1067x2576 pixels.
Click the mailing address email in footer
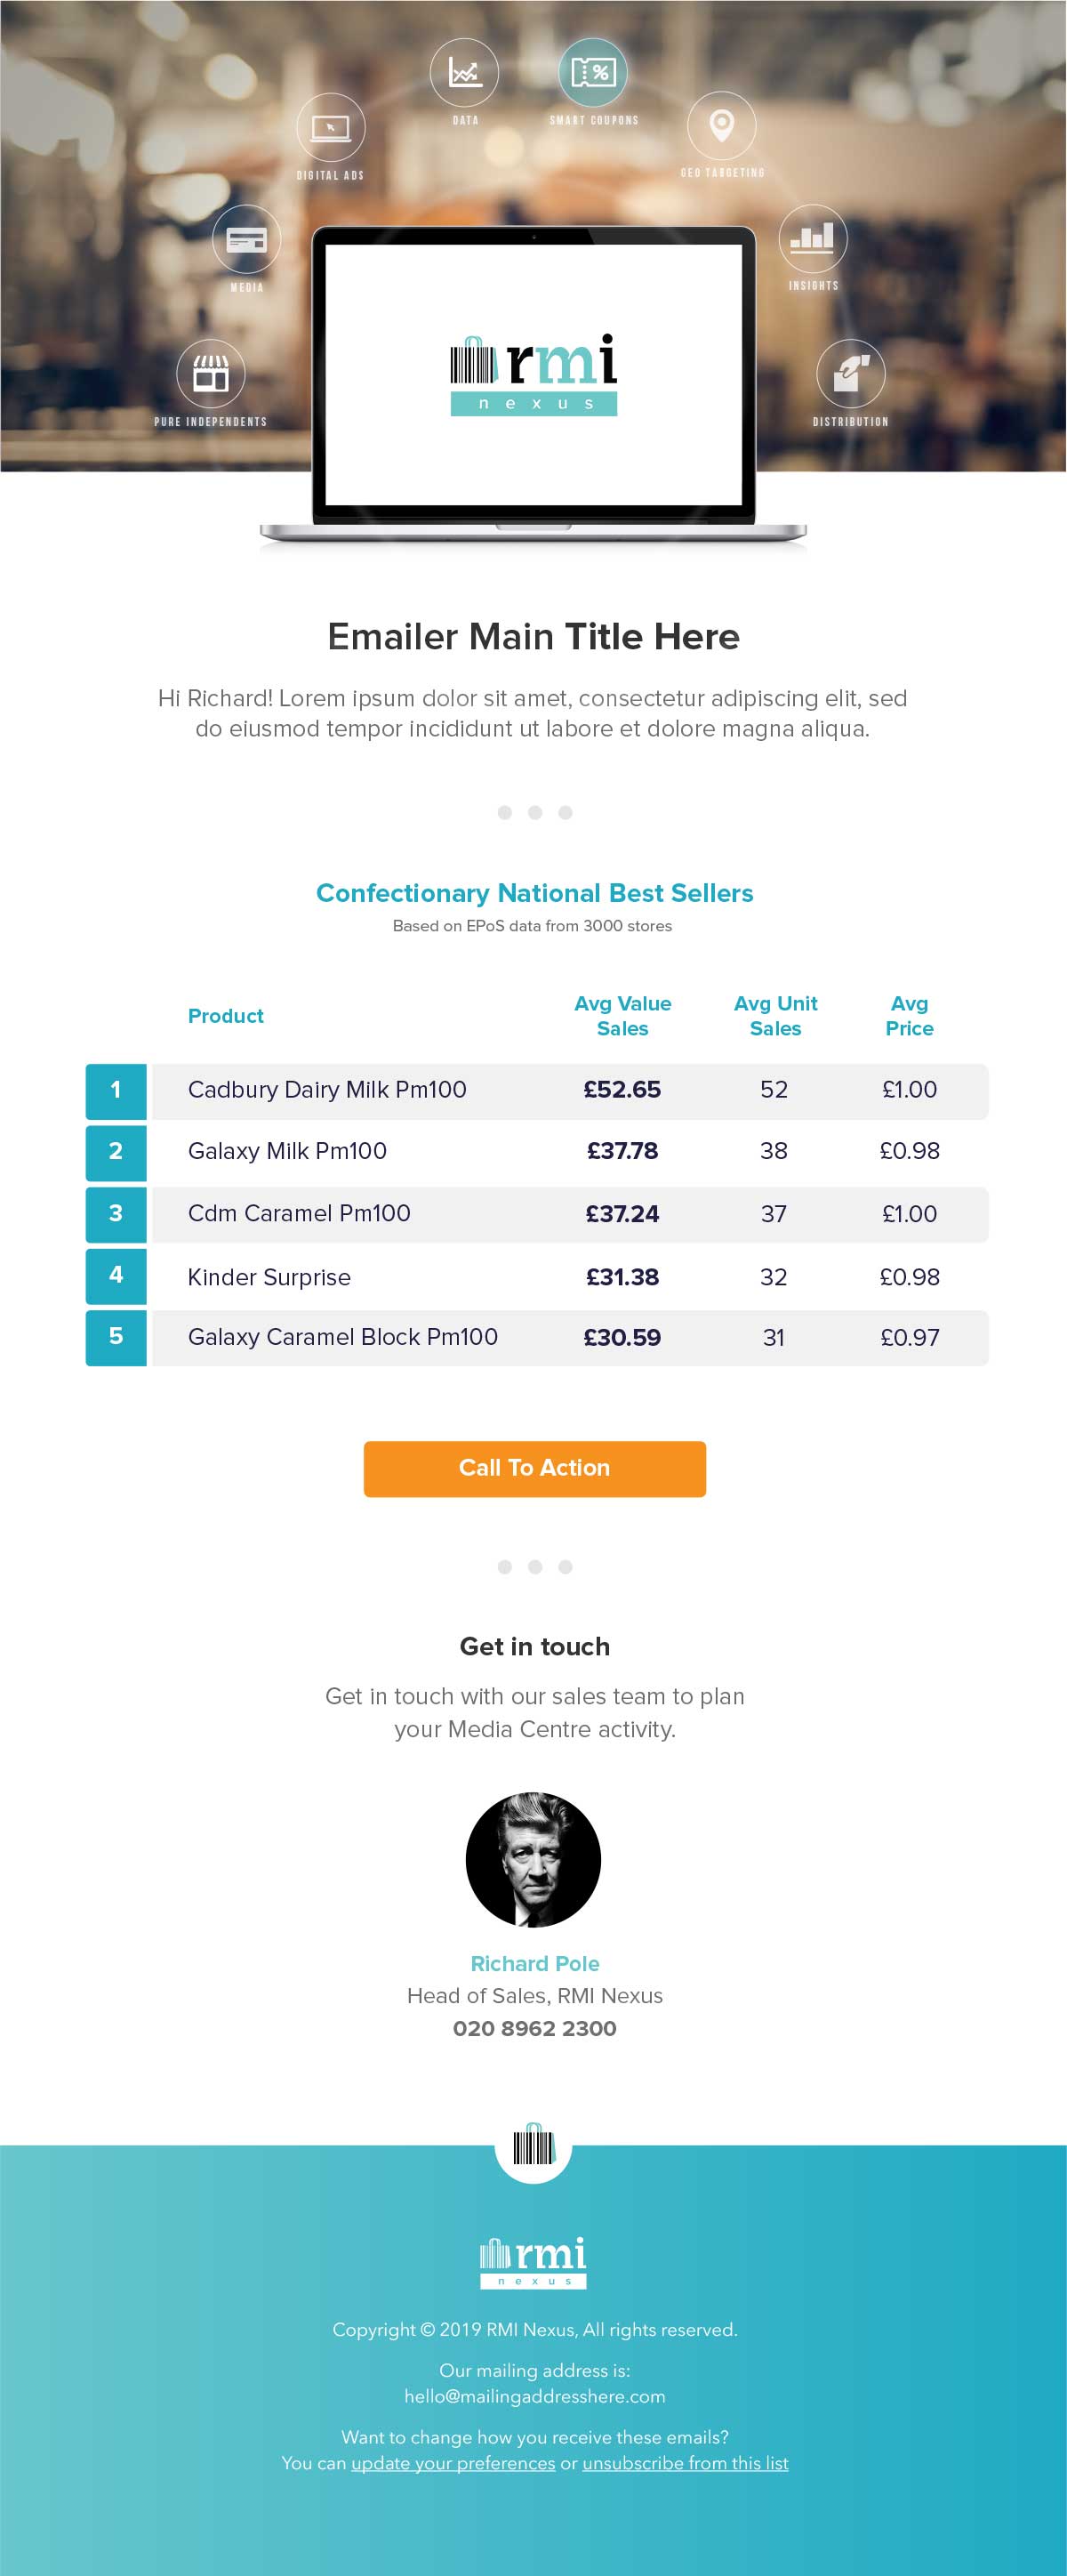tap(534, 2396)
